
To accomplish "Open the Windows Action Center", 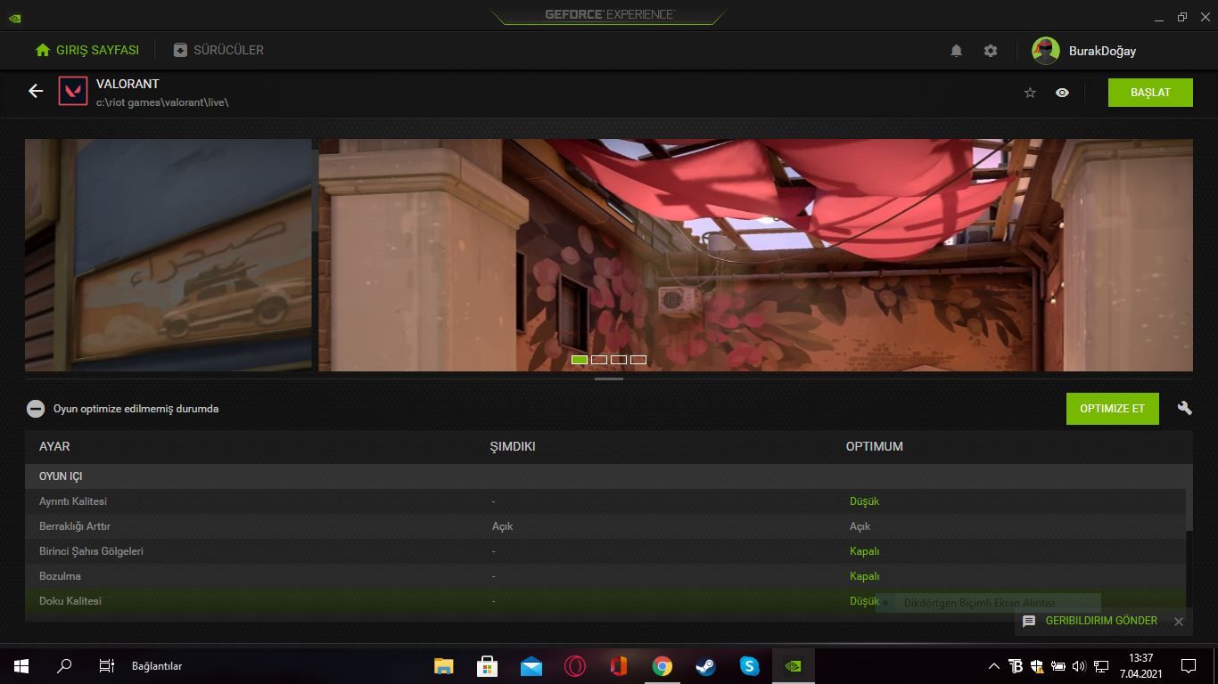I will pyautogui.click(x=1188, y=666).
